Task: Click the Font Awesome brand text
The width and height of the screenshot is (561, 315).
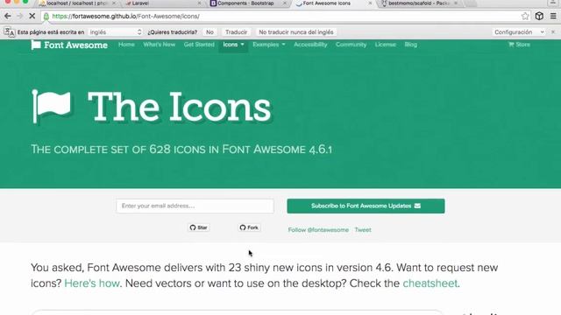Action: coord(76,45)
